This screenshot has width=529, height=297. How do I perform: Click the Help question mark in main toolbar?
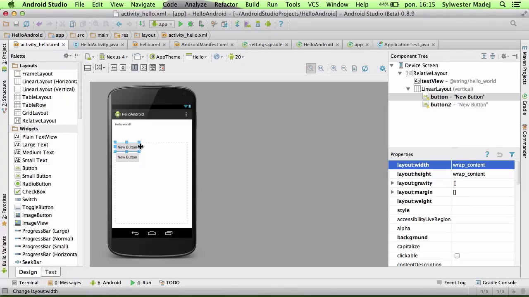(281, 24)
